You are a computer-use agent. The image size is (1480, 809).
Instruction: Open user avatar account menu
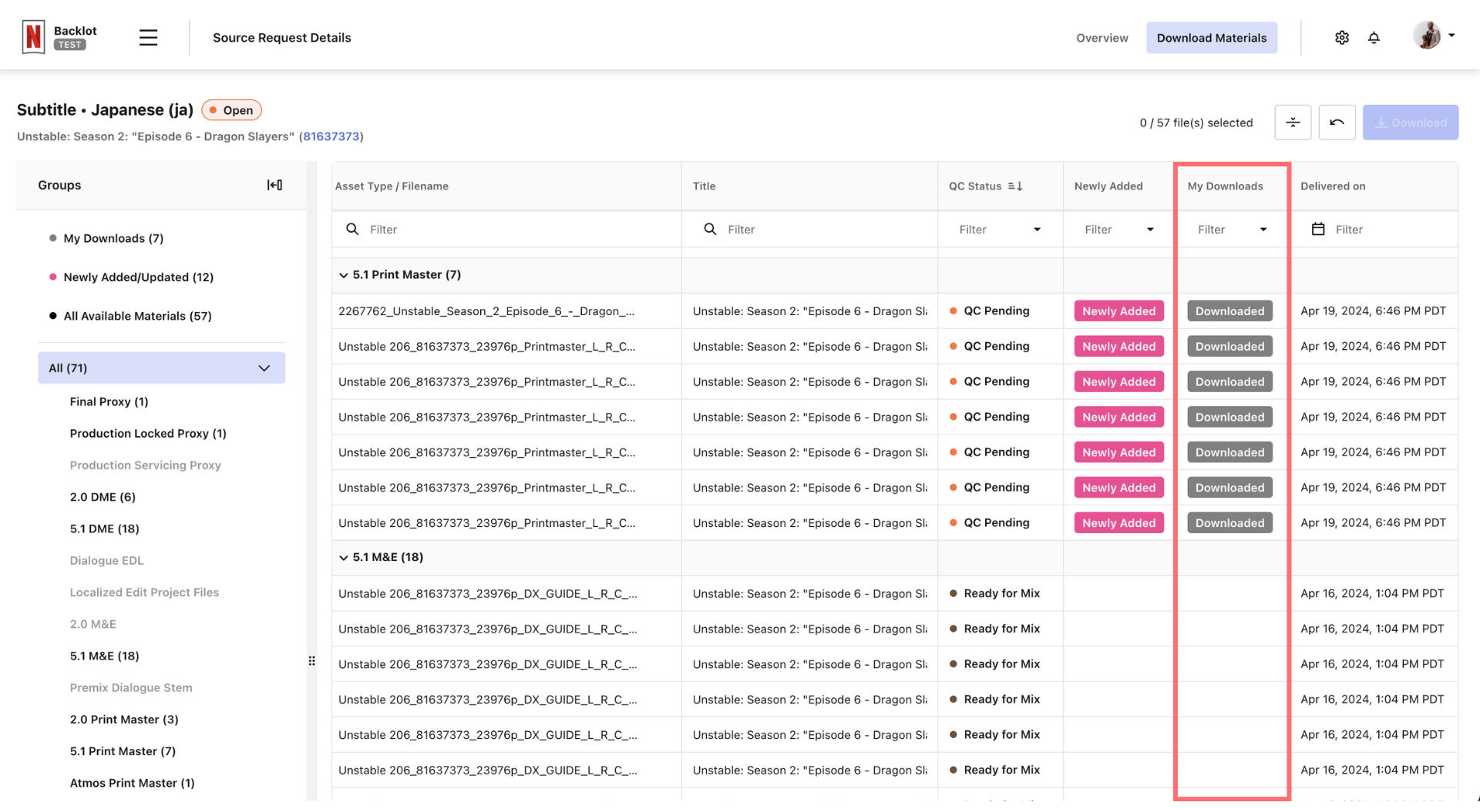point(1434,35)
